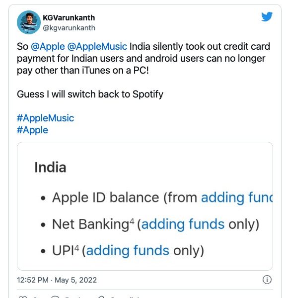Click the Net Banking adding funds link
The height and width of the screenshot is (298, 286).
pos(183,224)
